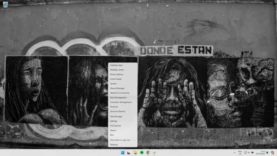
Task: Click Network Connections menu entry
Action: point(120,93)
